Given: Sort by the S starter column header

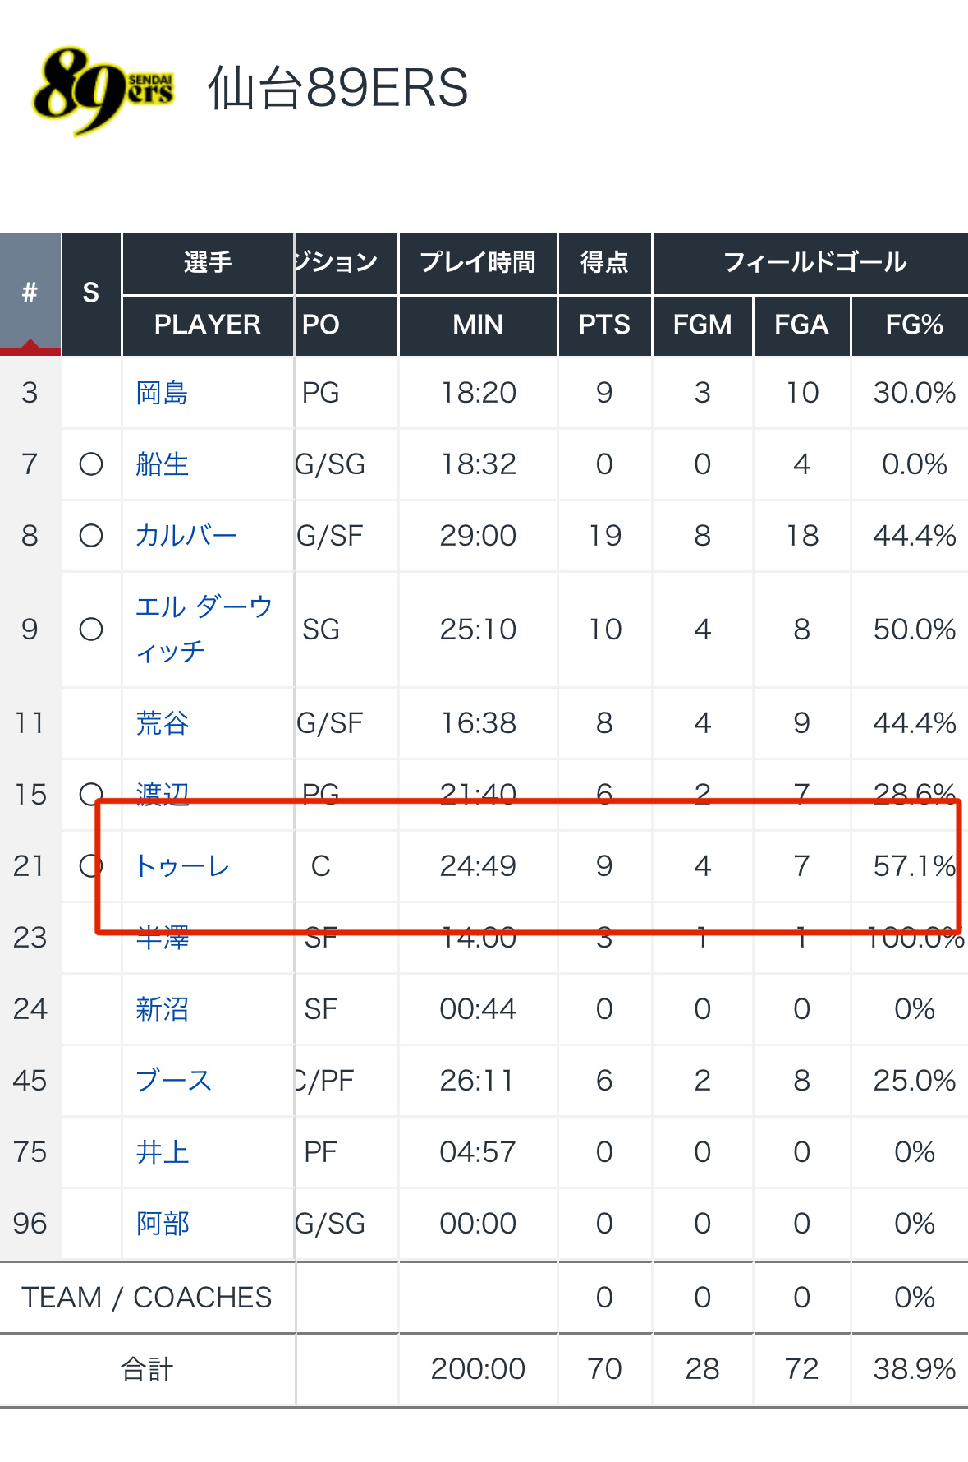Looking at the screenshot, I should tap(91, 293).
